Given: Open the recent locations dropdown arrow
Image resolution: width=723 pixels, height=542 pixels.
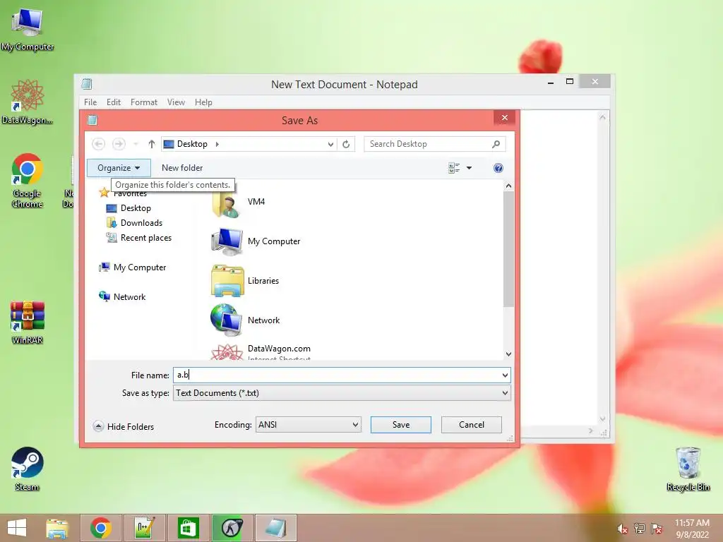Looking at the screenshot, I should click(x=136, y=144).
